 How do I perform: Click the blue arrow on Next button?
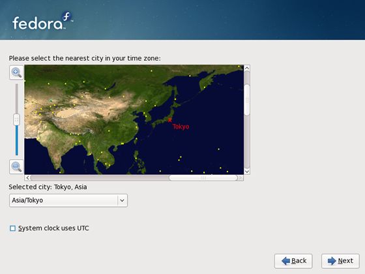[x=332, y=261]
